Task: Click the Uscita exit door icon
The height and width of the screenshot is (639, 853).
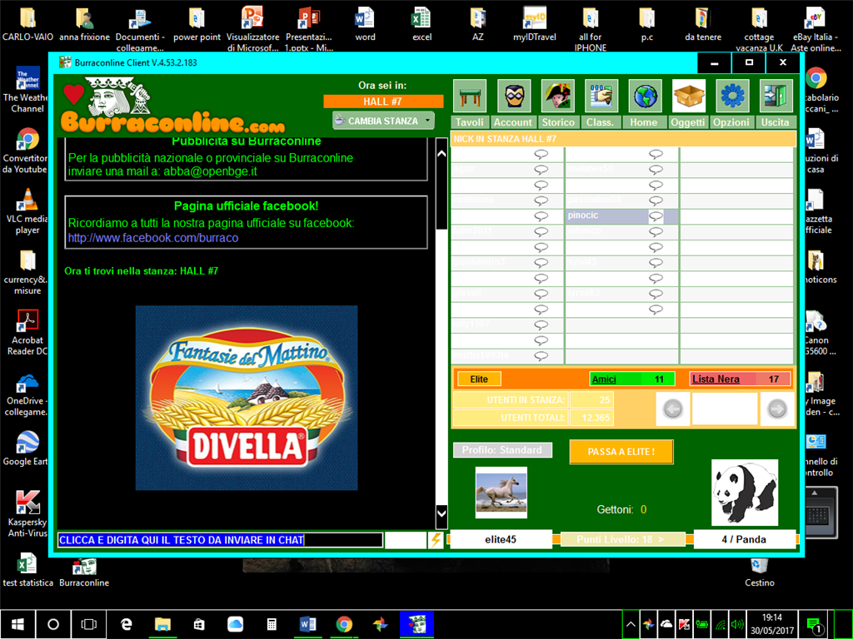Action: 776,97
